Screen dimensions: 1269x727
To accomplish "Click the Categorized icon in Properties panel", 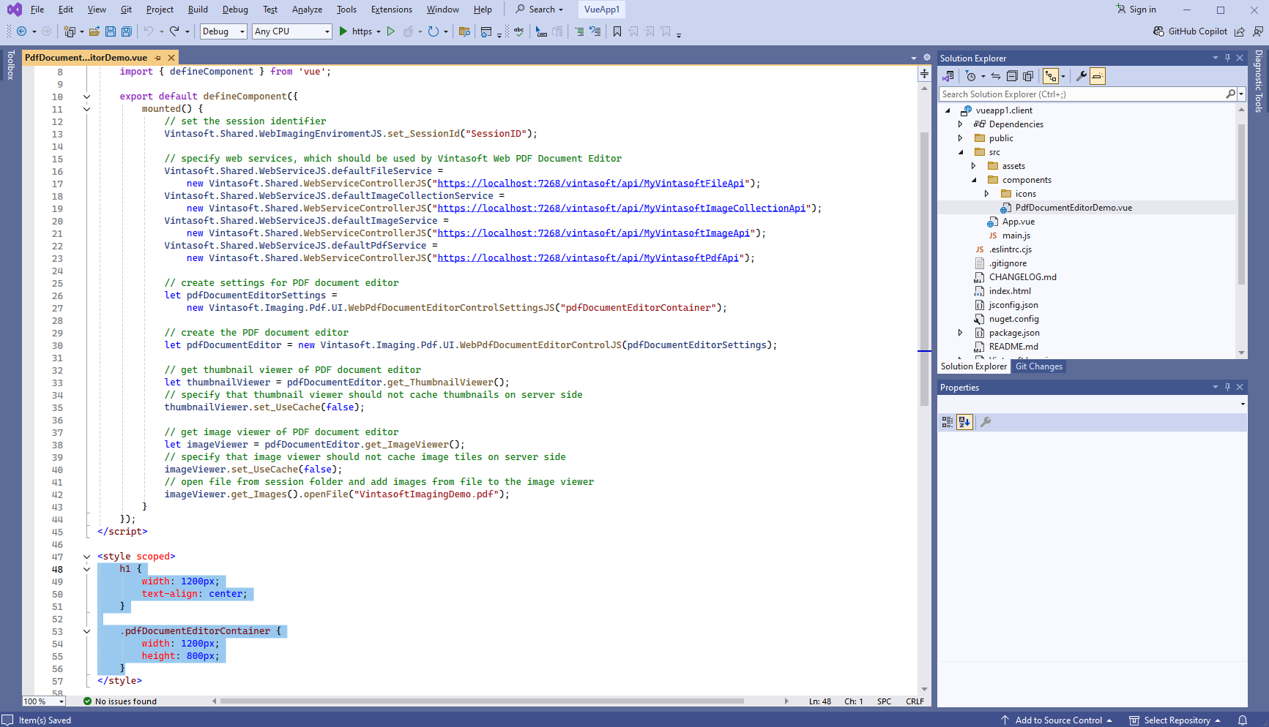I will [x=948, y=422].
